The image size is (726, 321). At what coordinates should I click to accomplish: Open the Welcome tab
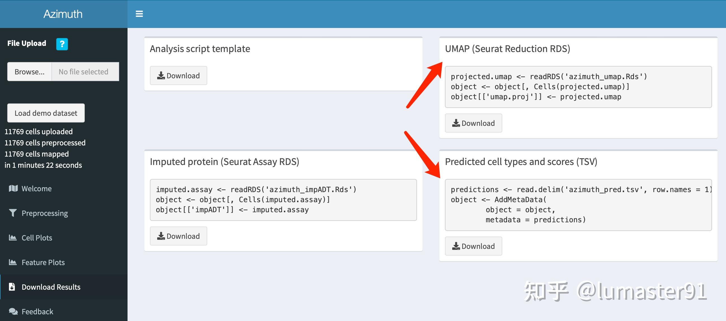point(37,188)
